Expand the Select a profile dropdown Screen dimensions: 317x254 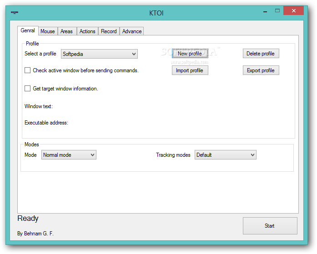click(99, 54)
